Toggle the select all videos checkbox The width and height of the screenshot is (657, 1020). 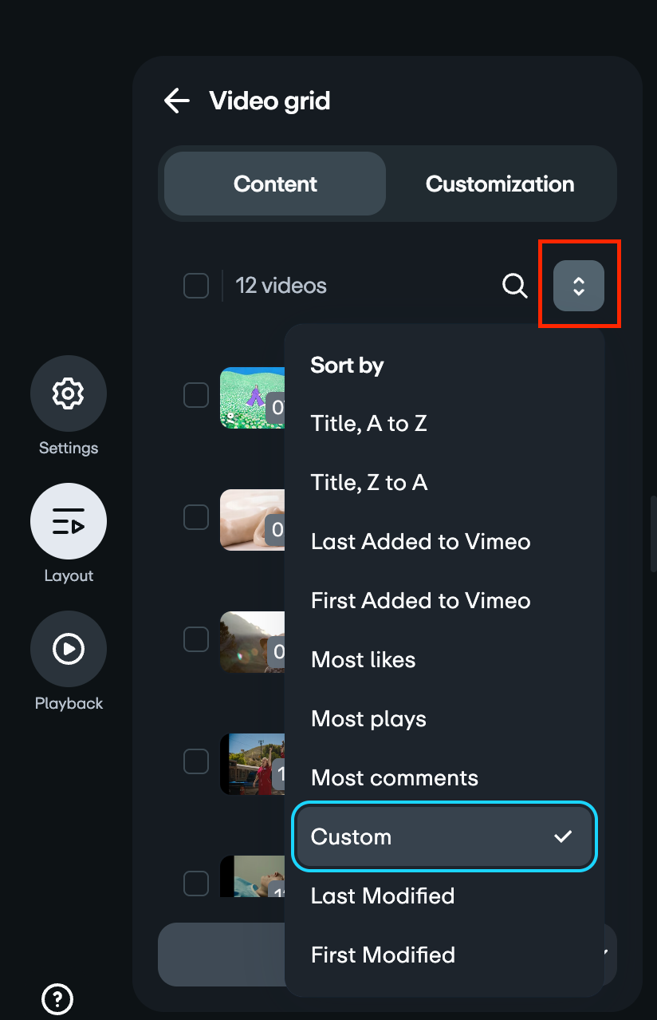point(196,285)
